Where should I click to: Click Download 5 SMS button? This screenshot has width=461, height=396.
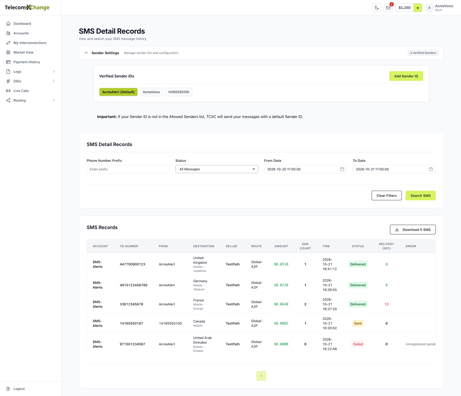coord(413,230)
